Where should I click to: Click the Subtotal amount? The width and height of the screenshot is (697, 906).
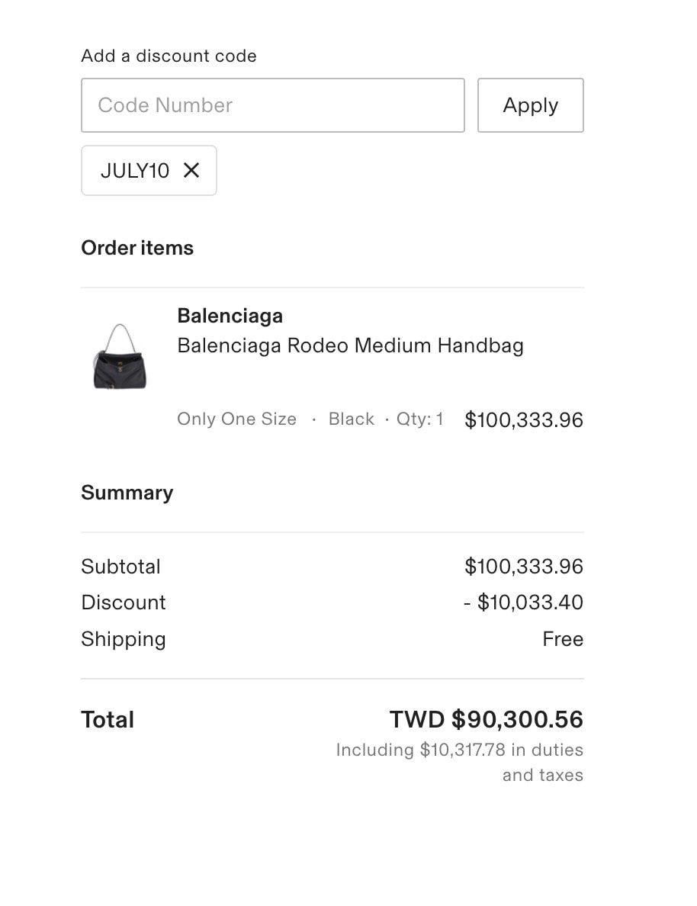[x=524, y=566]
